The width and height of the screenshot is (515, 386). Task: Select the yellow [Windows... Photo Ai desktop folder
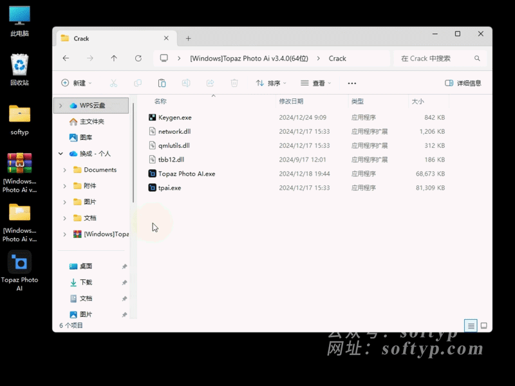click(x=19, y=223)
